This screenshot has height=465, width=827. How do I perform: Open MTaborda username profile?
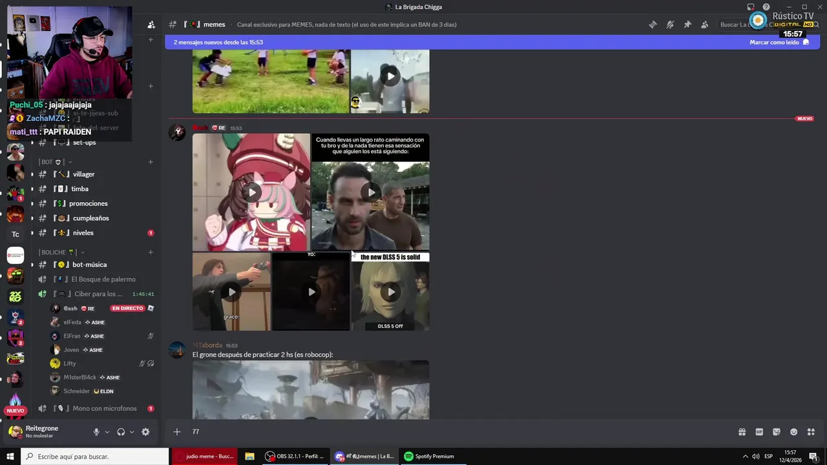coord(207,346)
